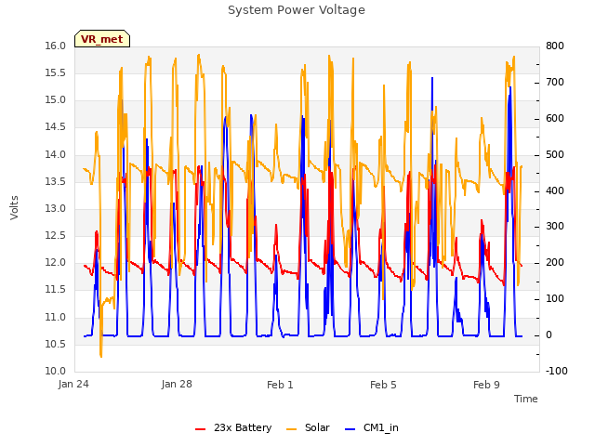The width and height of the screenshot is (595, 446).
Task: Click the 10.0 left axis value
Action: click(56, 371)
